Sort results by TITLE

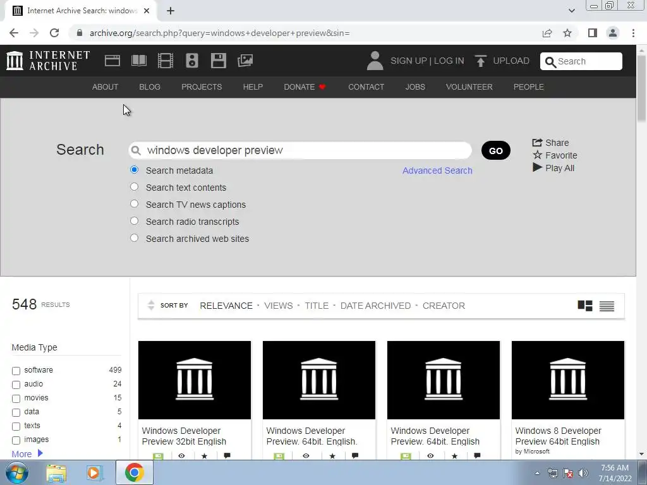(x=317, y=306)
